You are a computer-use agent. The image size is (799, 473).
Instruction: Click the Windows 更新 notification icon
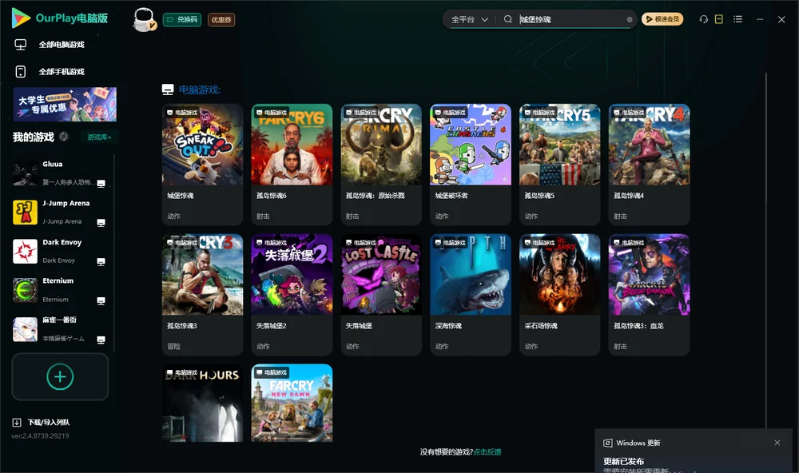point(607,443)
